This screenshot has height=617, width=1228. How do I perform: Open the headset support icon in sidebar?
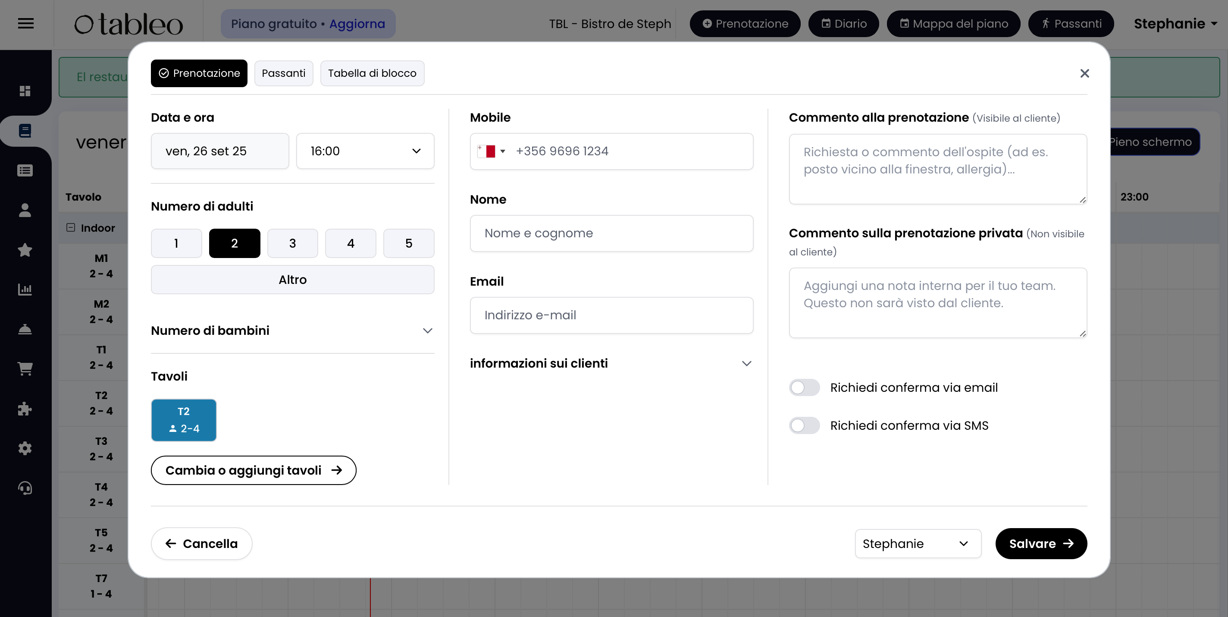point(25,488)
